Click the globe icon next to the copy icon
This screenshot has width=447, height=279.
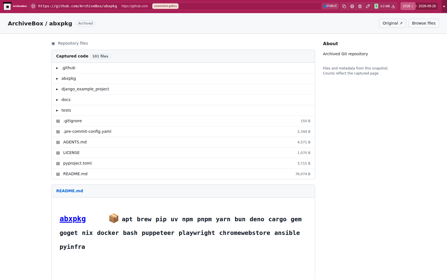pyautogui.click(x=352, y=6)
